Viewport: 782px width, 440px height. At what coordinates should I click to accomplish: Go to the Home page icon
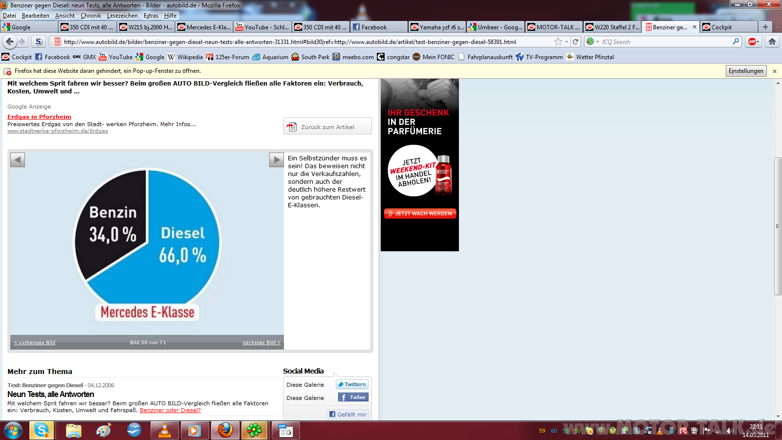click(772, 42)
